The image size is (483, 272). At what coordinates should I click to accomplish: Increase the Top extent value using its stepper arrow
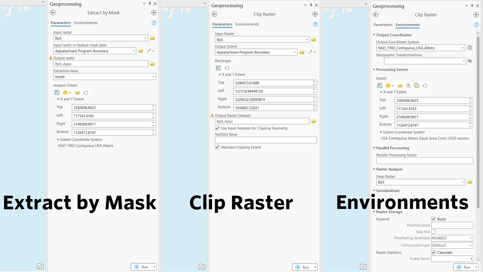click(x=152, y=105)
